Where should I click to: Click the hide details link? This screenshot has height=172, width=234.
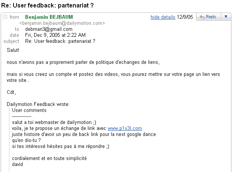[x=163, y=17]
